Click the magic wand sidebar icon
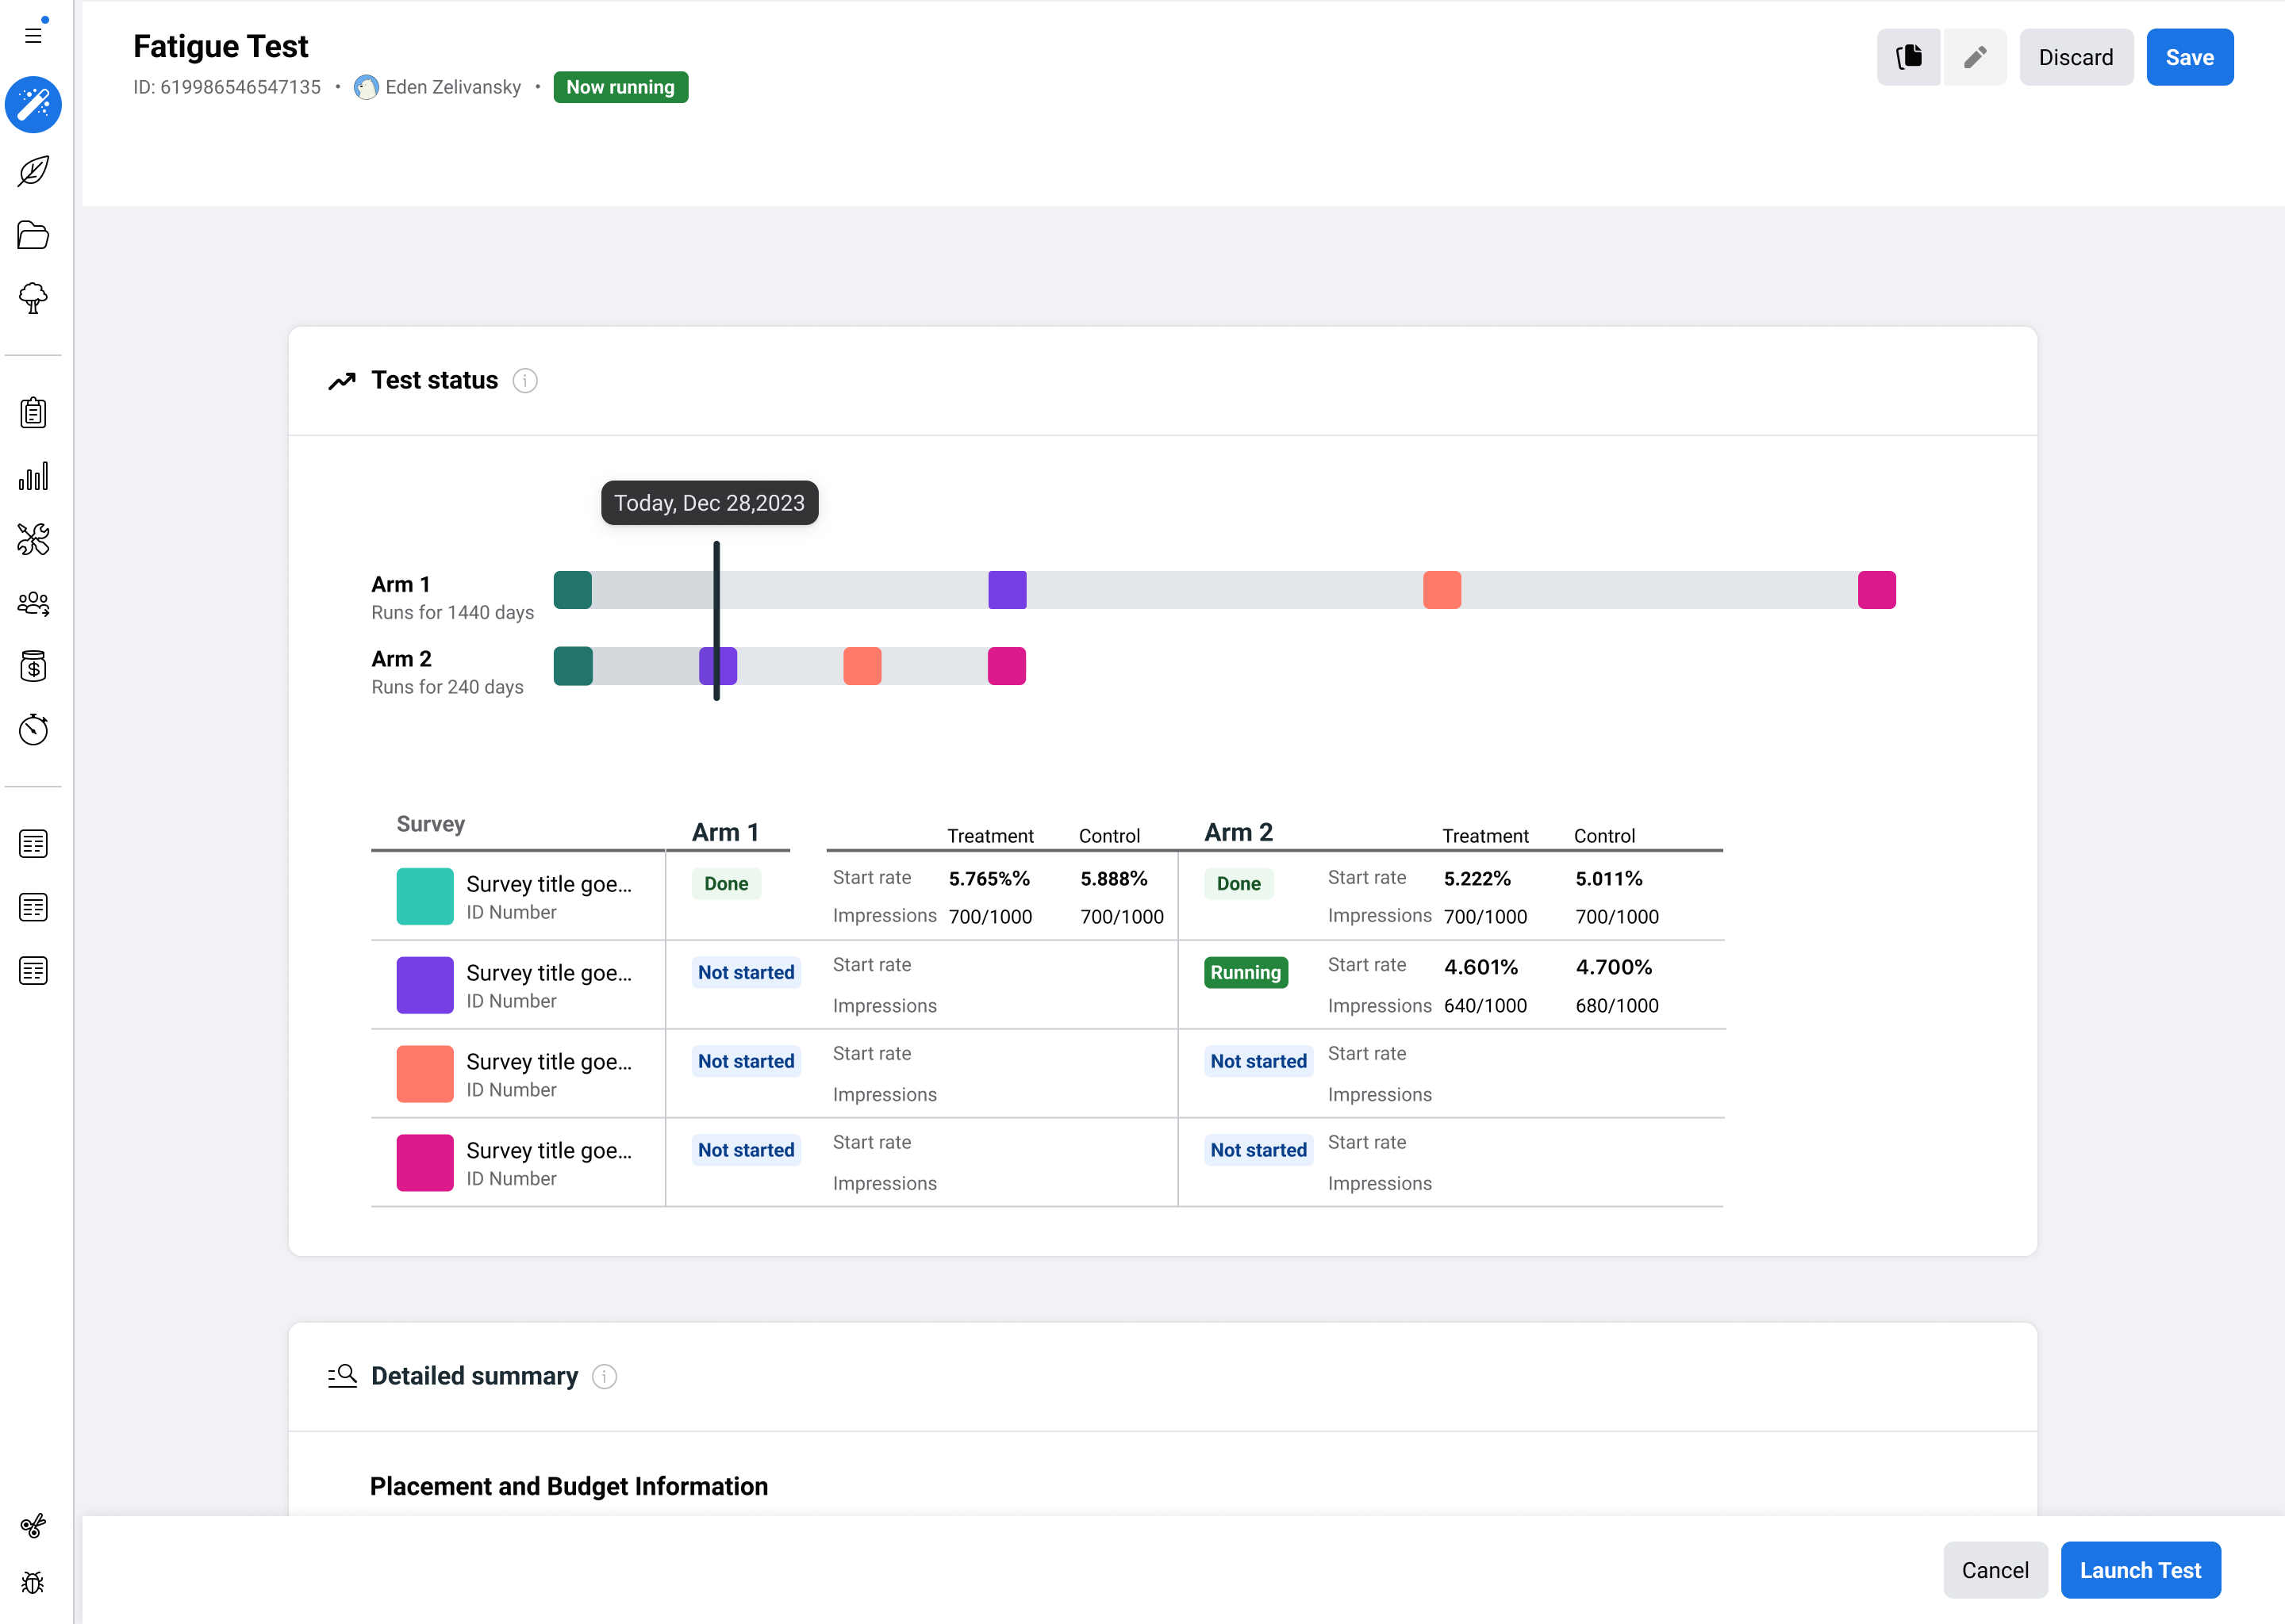This screenshot has height=1624, width=2285. [33, 104]
